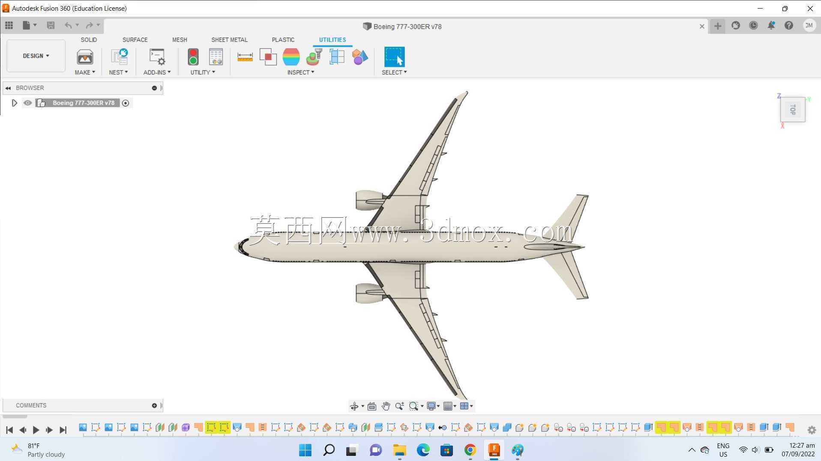Viewport: 821px width, 461px height.
Task: Open Extensions from the top bar
Action: click(x=736, y=26)
